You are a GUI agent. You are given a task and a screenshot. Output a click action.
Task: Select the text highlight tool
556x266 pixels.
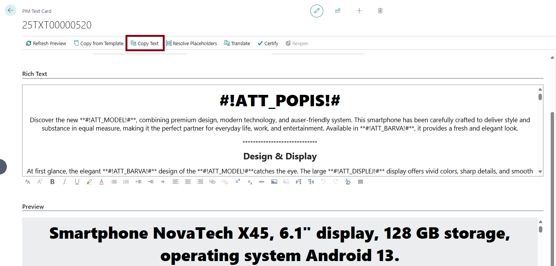(89, 181)
